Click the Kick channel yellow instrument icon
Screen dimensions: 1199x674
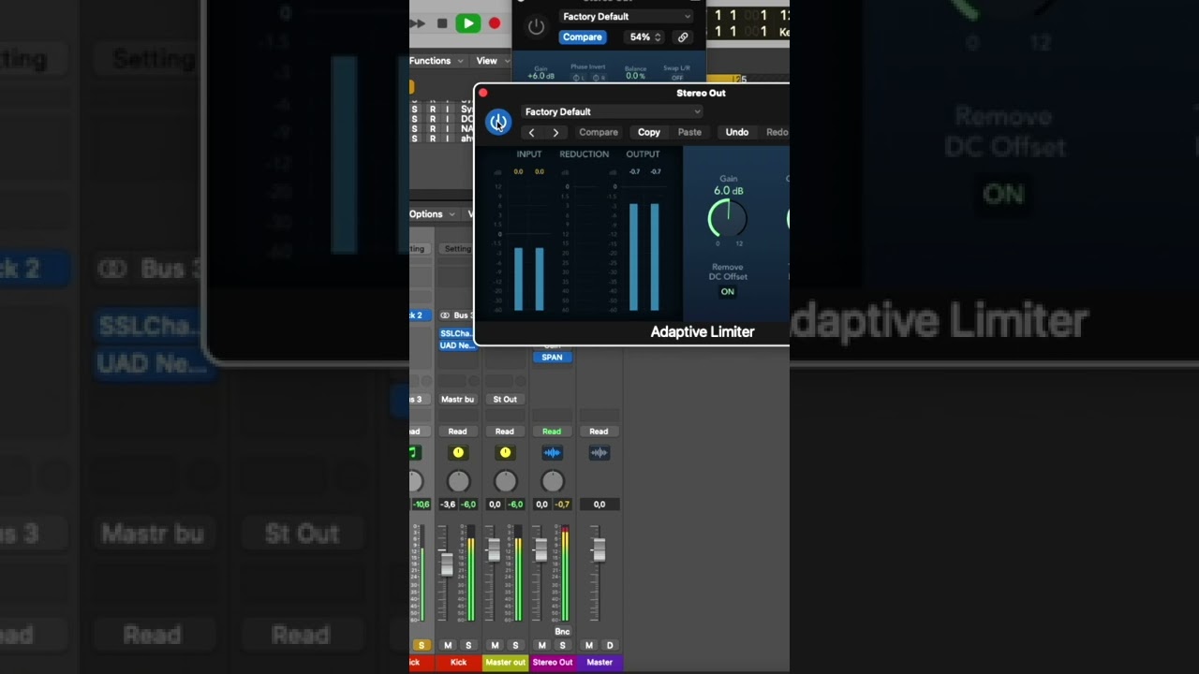pyautogui.click(x=458, y=453)
